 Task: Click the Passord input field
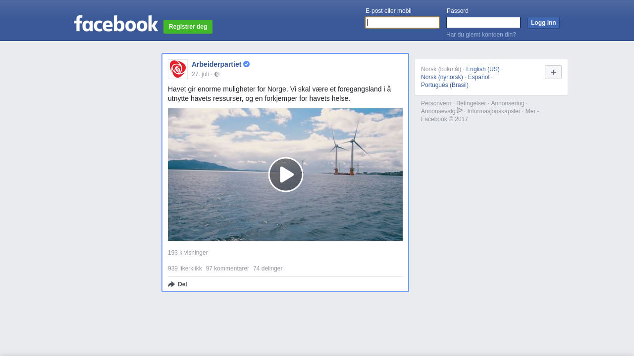pyautogui.click(x=483, y=23)
